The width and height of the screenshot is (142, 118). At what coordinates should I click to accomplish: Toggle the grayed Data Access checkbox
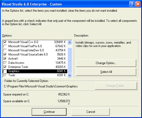pos(5,63)
